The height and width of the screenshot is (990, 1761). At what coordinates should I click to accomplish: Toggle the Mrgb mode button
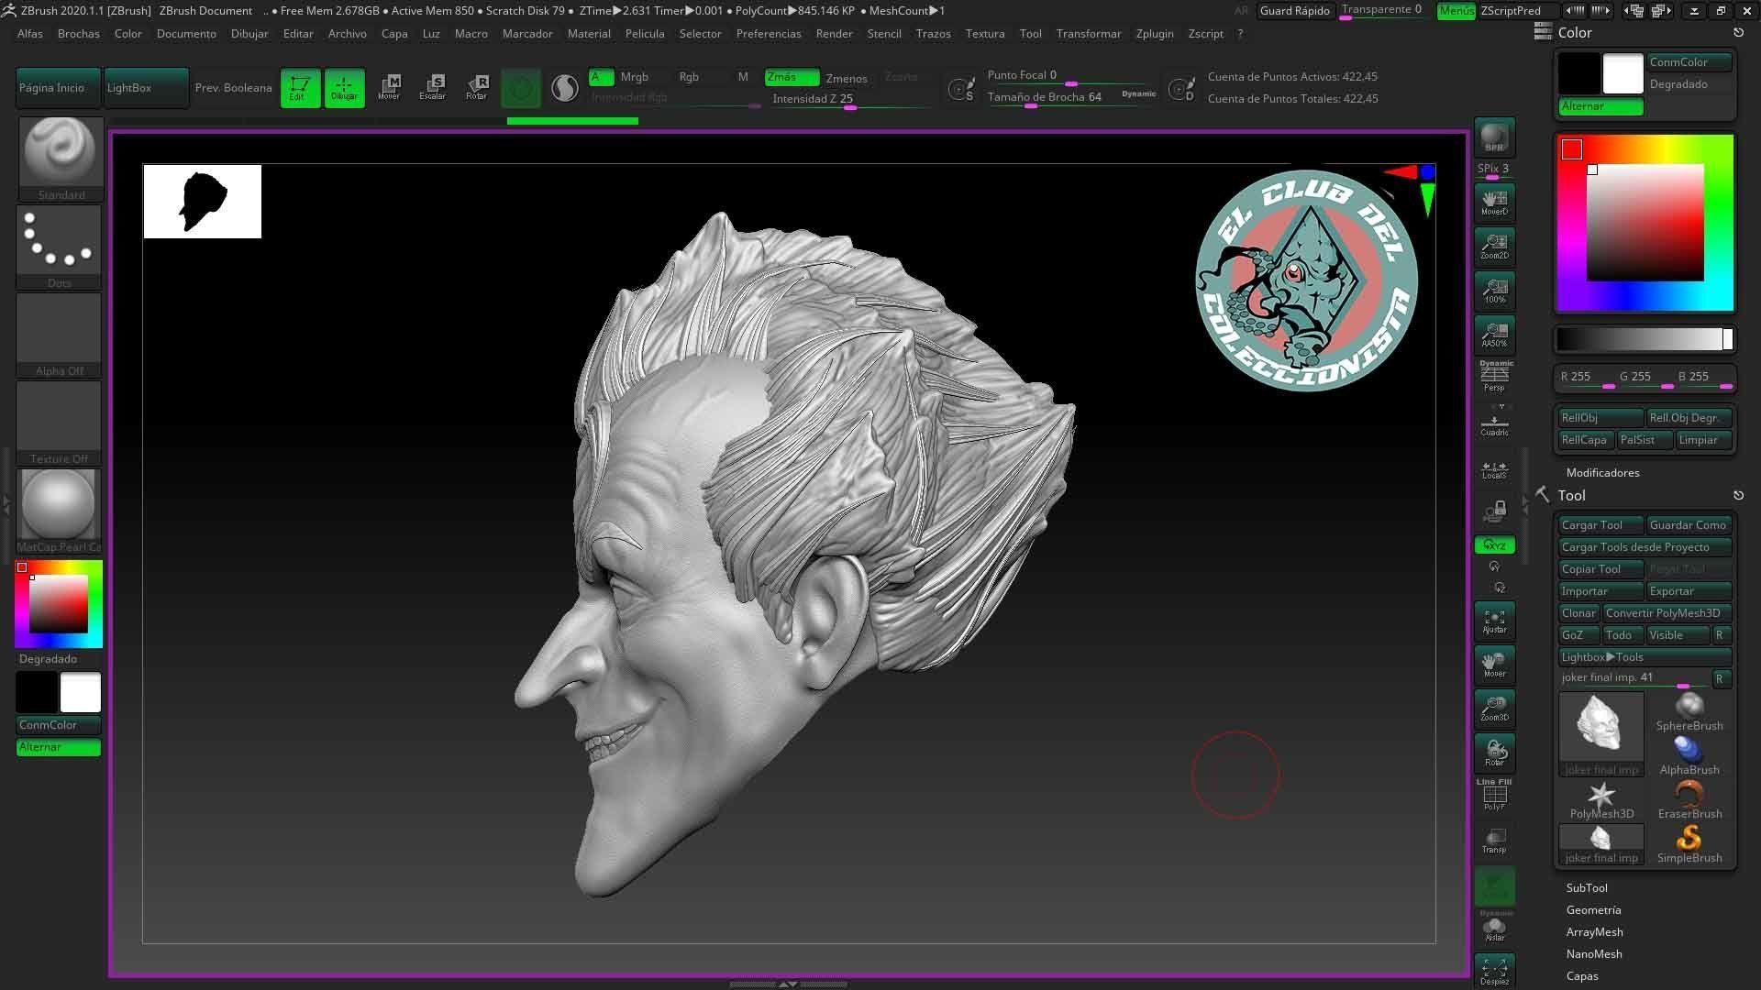tap(634, 77)
